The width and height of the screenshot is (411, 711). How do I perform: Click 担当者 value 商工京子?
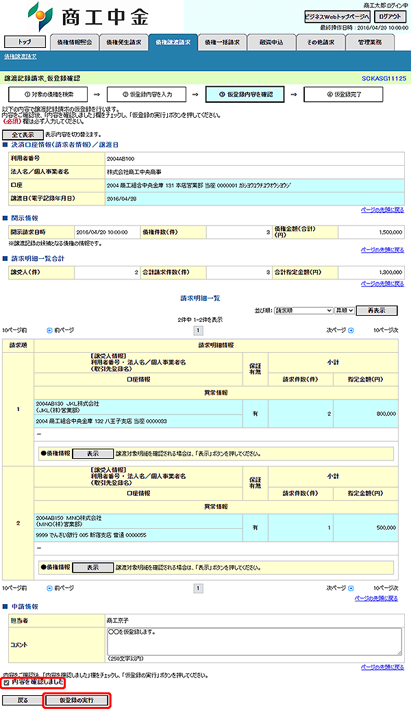(x=118, y=621)
